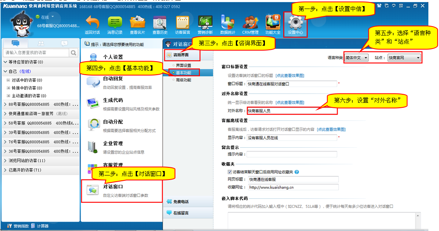The height and width of the screenshot is (231, 439).
Task: Switch to the 在线留言 section
Action: (181, 213)
